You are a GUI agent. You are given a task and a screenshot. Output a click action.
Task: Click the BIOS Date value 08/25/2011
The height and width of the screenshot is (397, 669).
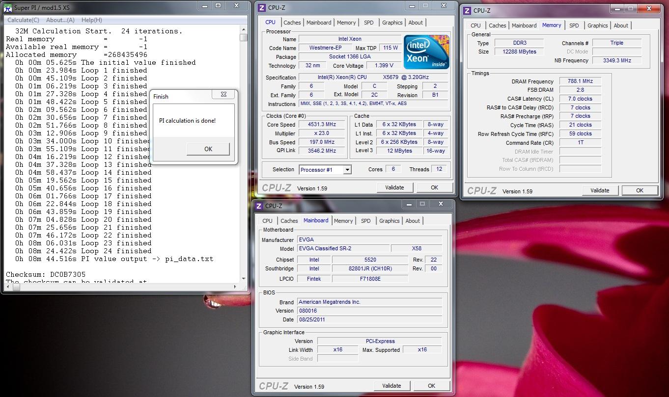369,319
